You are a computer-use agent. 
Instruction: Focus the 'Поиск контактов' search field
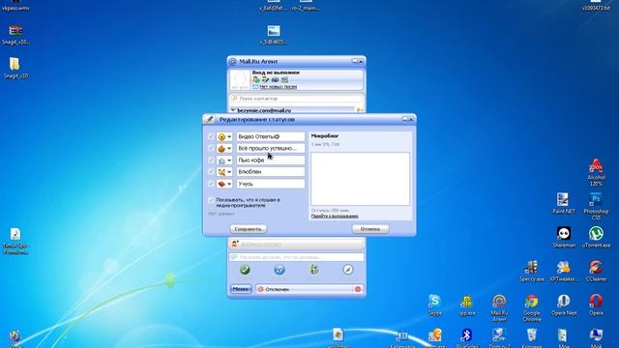point(296,99)
